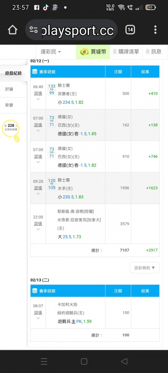Open the tab switcher showing 14 tabs
Image resolution: width=168 pixels, height=373 pixels.
click(130, 30)
